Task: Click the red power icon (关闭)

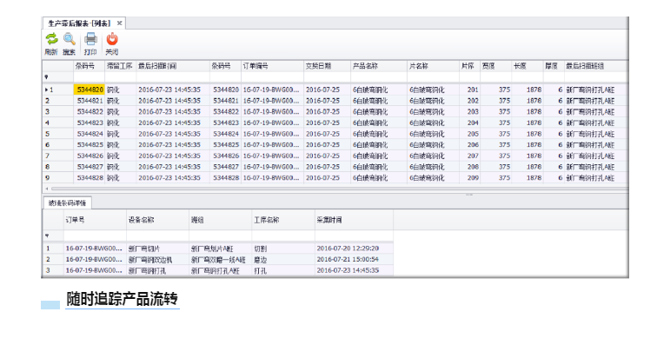Action: 112,43
